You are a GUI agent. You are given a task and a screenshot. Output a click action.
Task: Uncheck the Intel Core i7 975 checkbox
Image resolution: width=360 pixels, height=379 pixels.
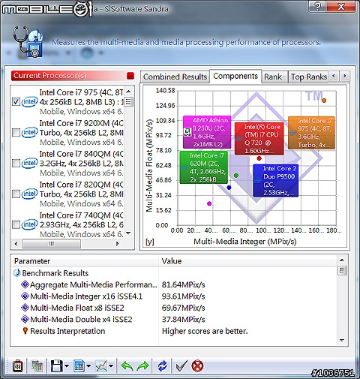tap(16, 101)
